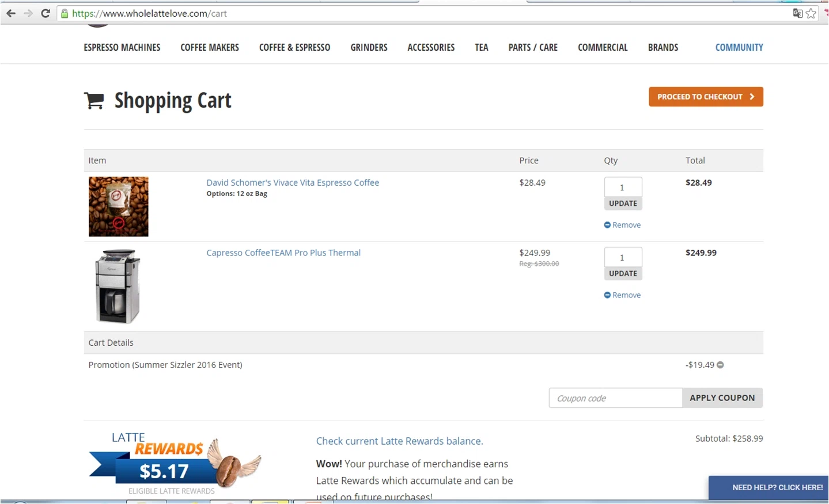Click the green padlock security icon

coord(65,13)
